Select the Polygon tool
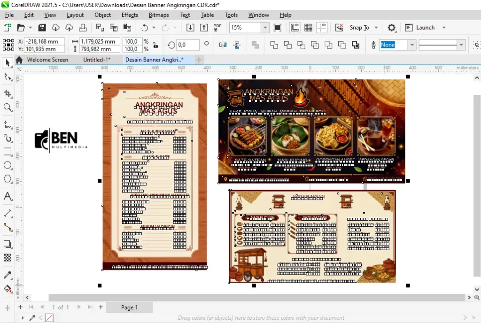481x323 pixels. pyautogui.click(x=8, y=179)
